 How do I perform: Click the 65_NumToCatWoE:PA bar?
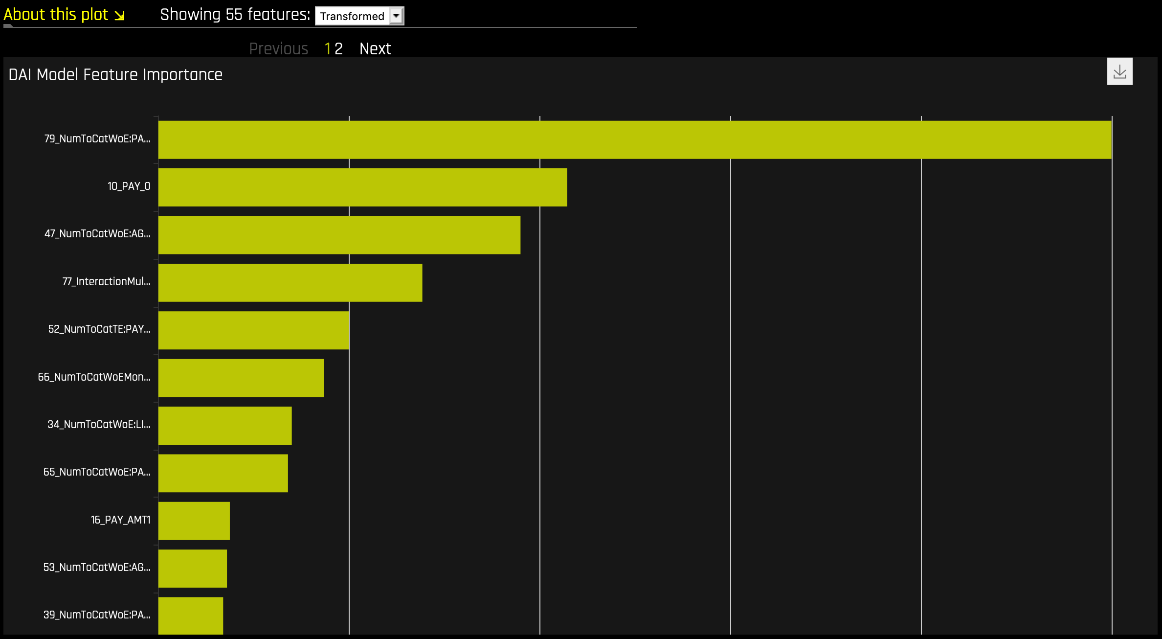(x=223, y=473)
